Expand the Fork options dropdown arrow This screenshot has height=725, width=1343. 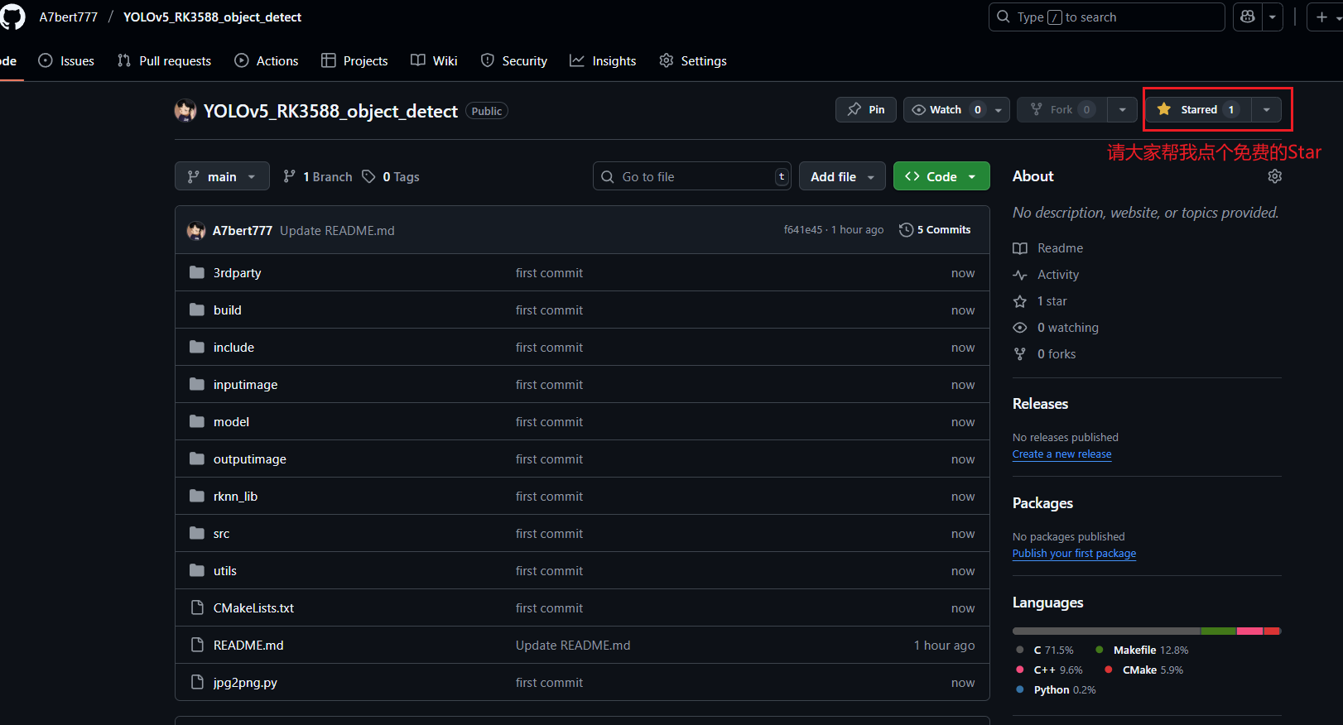(x=1122, y=109)
